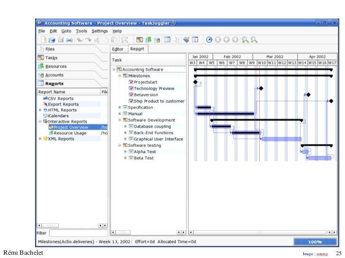The height and width of the screenshot is (258, 345).
Task: Click the 100% progress bar
Action: click(x=315, y=241)
